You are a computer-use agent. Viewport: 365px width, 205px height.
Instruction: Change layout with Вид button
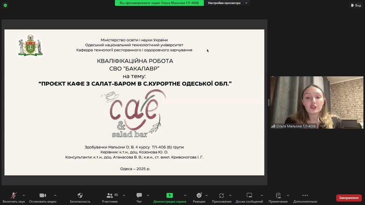tap(356, 5)
